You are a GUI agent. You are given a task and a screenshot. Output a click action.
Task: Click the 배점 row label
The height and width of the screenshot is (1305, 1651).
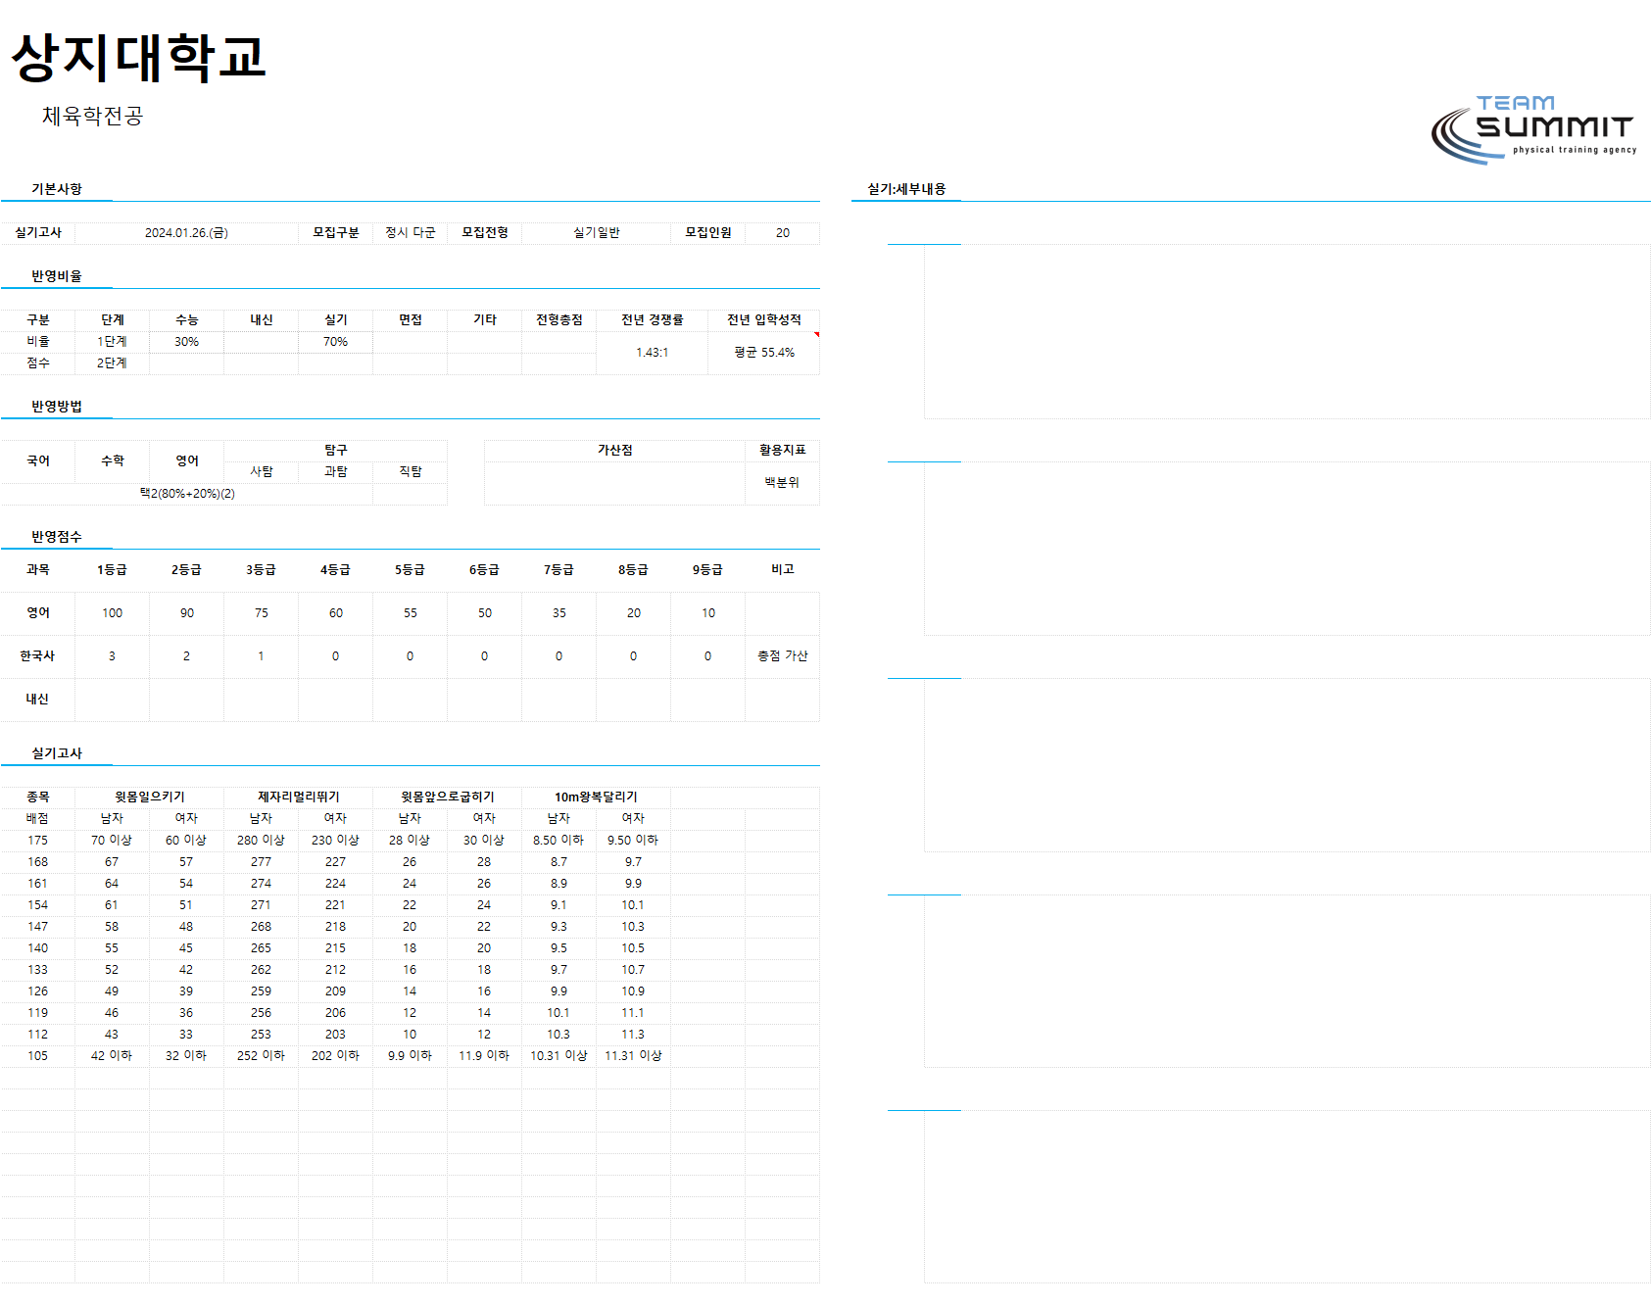click(38, 819)
